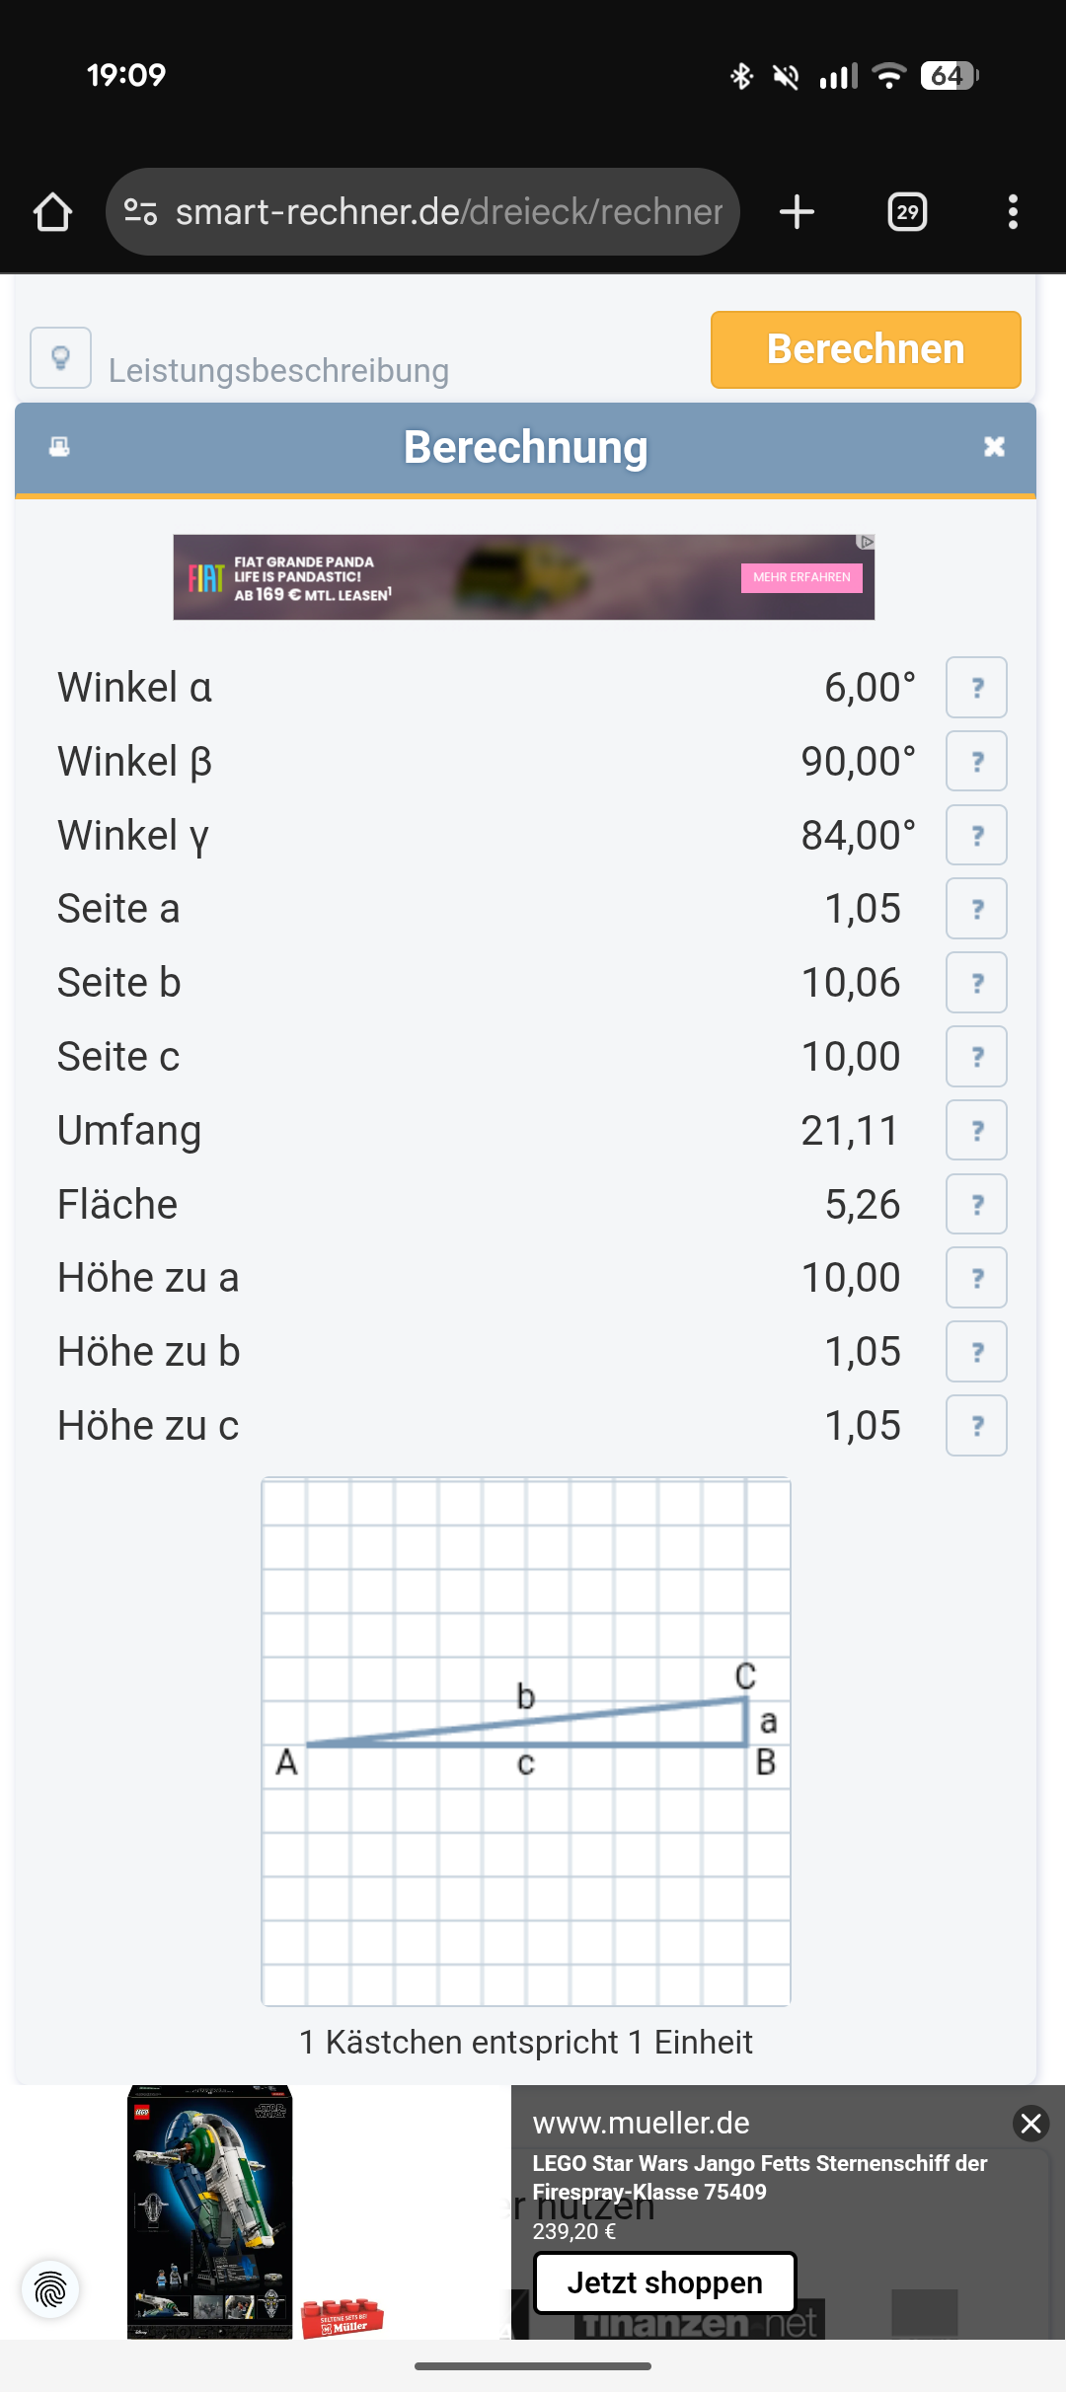Show explanation for Seite b value
The width and height of the screenshot is (1066, 2392).
pyautogui.click(x=976, y=983)
